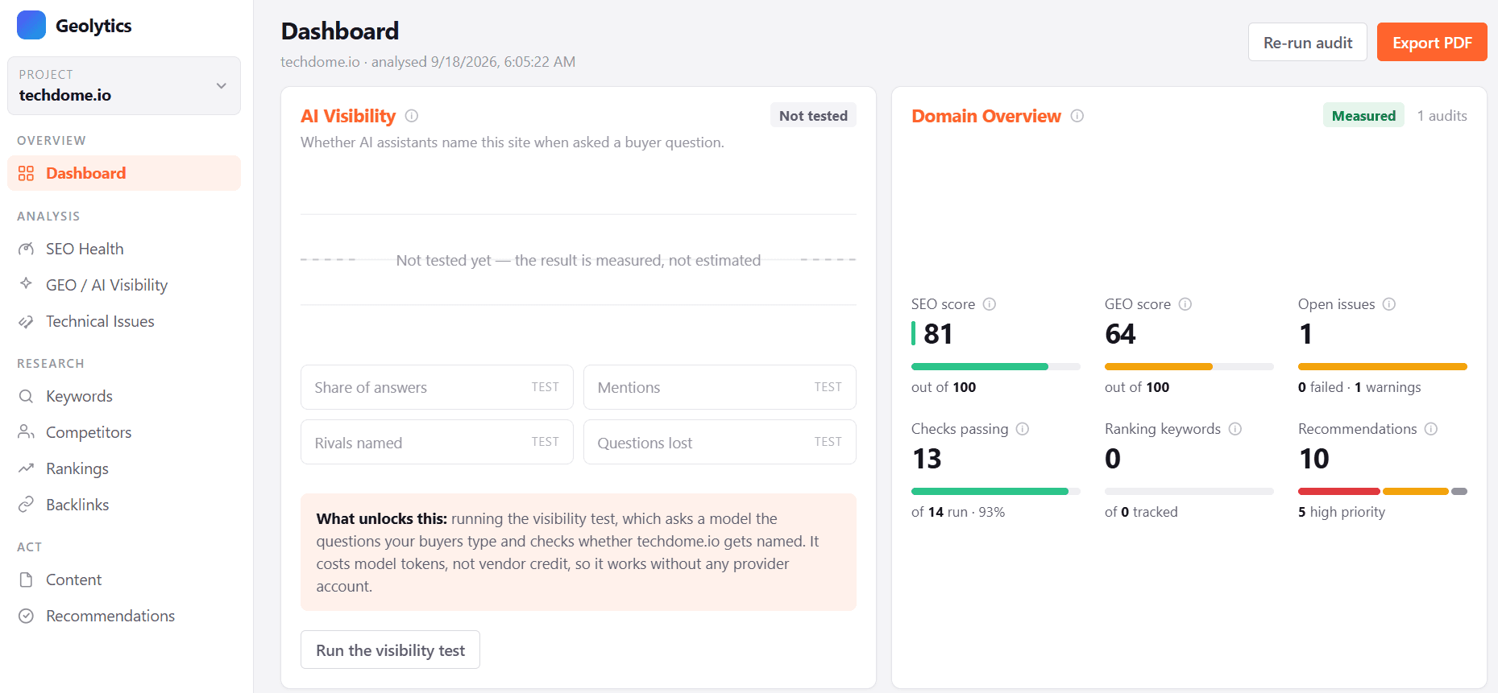This screenshot has width=1498, height=693.
Task: Open SEO Health page
Action: (124, 249)
